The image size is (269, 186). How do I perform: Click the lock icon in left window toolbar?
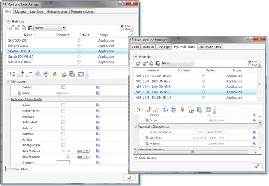click(x=55, y=74)
